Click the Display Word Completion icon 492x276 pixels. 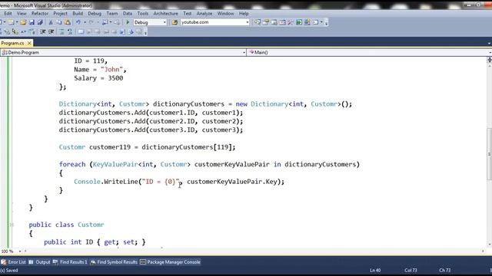23,31
